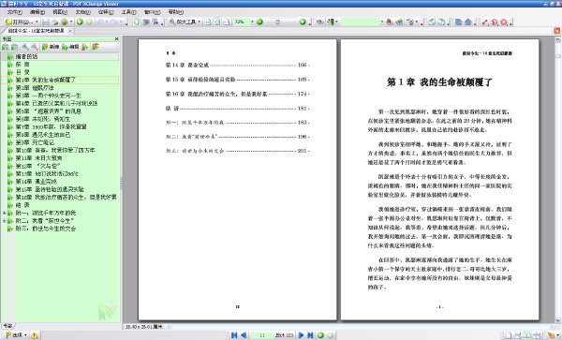Image resolution: width=562 pixels, height=340 pixels.
Task: Click the page number input field showing 11
Action: point(262,335)
